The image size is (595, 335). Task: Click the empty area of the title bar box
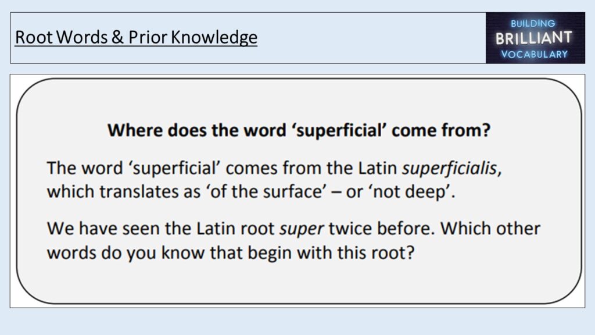click(x=372, y=38)
